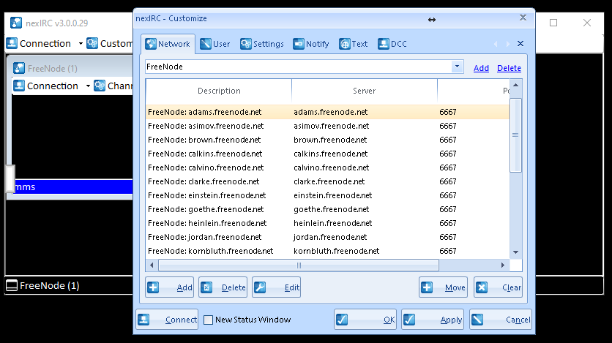
Task: Click the Customize gear icon in the main toolbar
Action: [92, 43]
